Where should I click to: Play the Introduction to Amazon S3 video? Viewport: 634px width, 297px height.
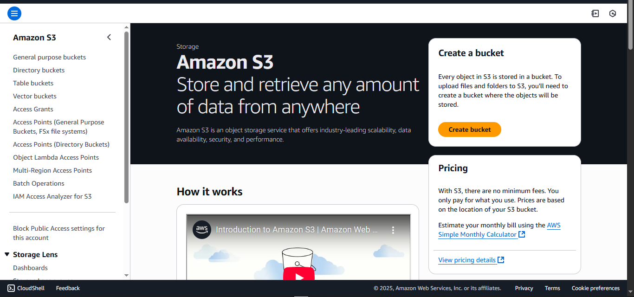[298, 277]
